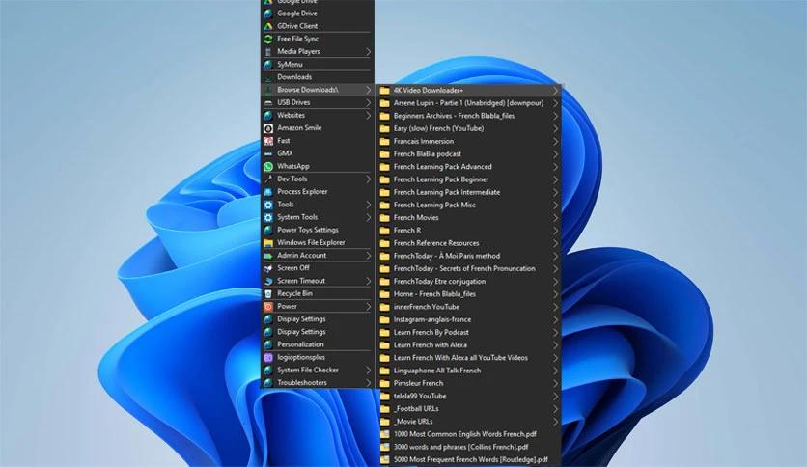Click the French Movies folder icon
Screen dimensions: 807x467
click(384, 218)
